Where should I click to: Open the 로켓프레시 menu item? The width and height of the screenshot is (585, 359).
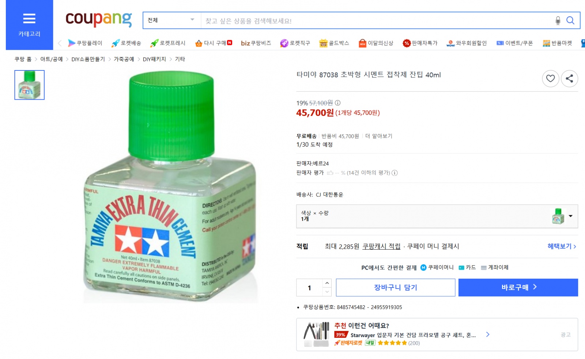tap(168, 43)
